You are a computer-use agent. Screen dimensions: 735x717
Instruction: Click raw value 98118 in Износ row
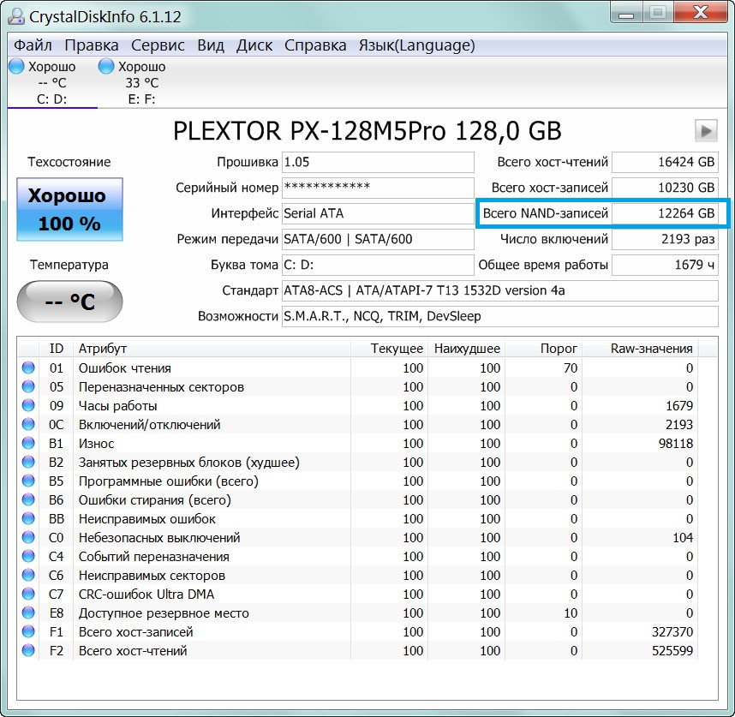676,444
